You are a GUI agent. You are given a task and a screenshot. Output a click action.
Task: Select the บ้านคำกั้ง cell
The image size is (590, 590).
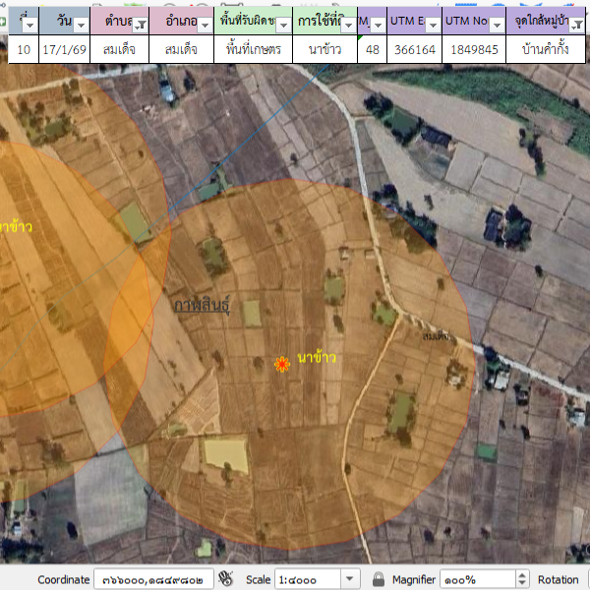pos(547,48)
